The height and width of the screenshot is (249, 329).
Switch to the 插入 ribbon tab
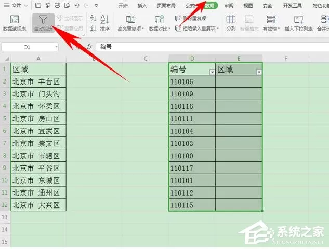tap(142, 6)
